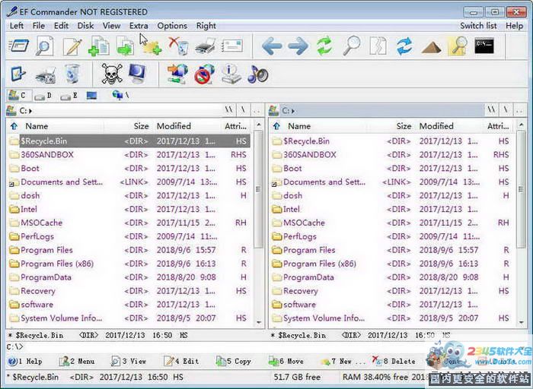Click the new folder icon with plus
This screenshot has width=533, height=389.
(152, 47)
